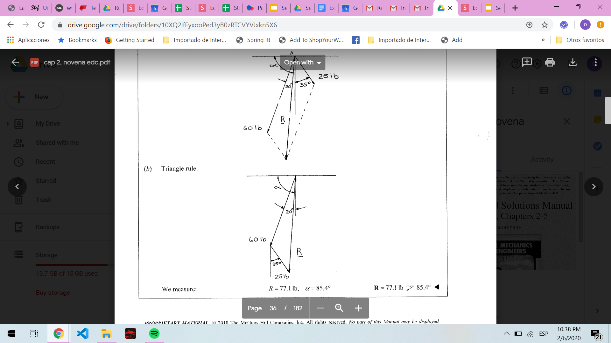611x343 pixels.
Task: Zoom in with the plus button
Action: (358, 308)
